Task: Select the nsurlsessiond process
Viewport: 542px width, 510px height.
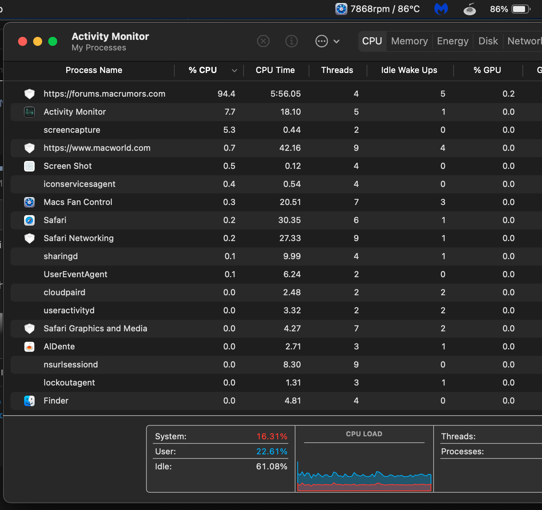Action: [276, 364]
